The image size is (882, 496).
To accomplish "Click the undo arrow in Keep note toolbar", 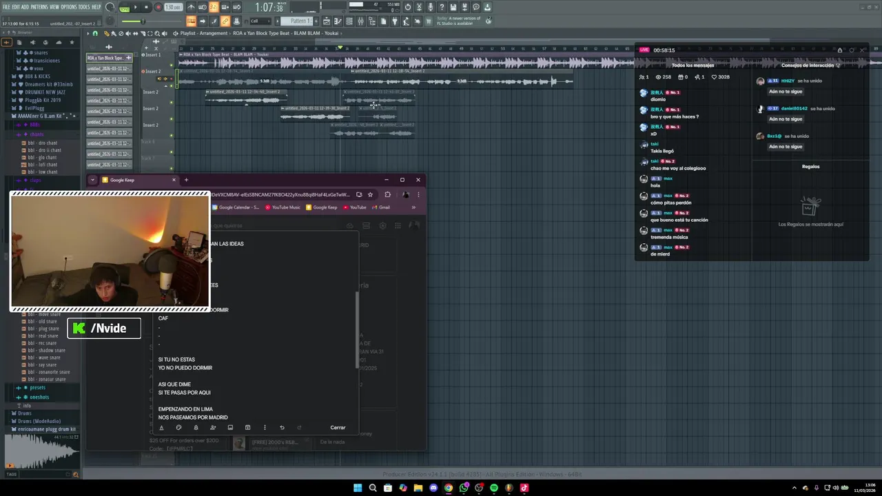I will coord(282,427).
